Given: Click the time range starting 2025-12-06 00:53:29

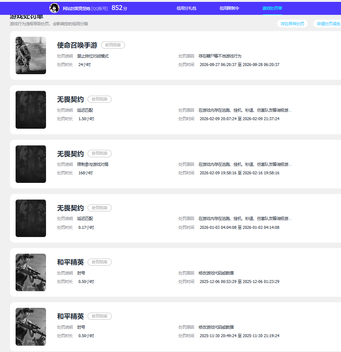Looking at the screenshot, I should [x=239, y=282].
